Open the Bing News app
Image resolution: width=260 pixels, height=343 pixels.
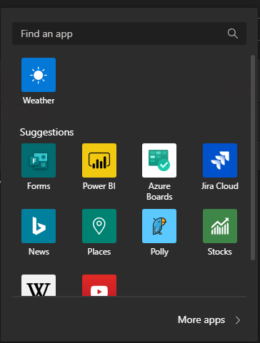[x=39, y=226]
